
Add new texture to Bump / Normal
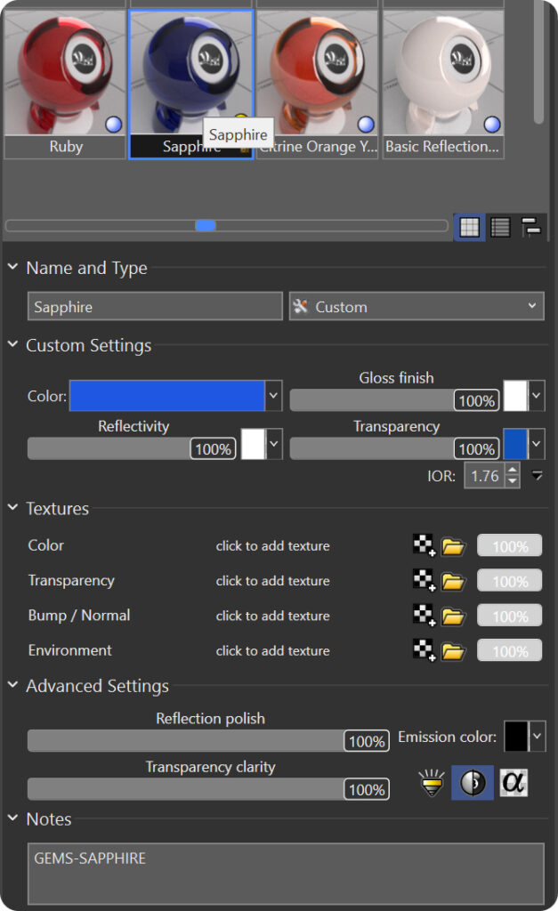pos(425,617)
